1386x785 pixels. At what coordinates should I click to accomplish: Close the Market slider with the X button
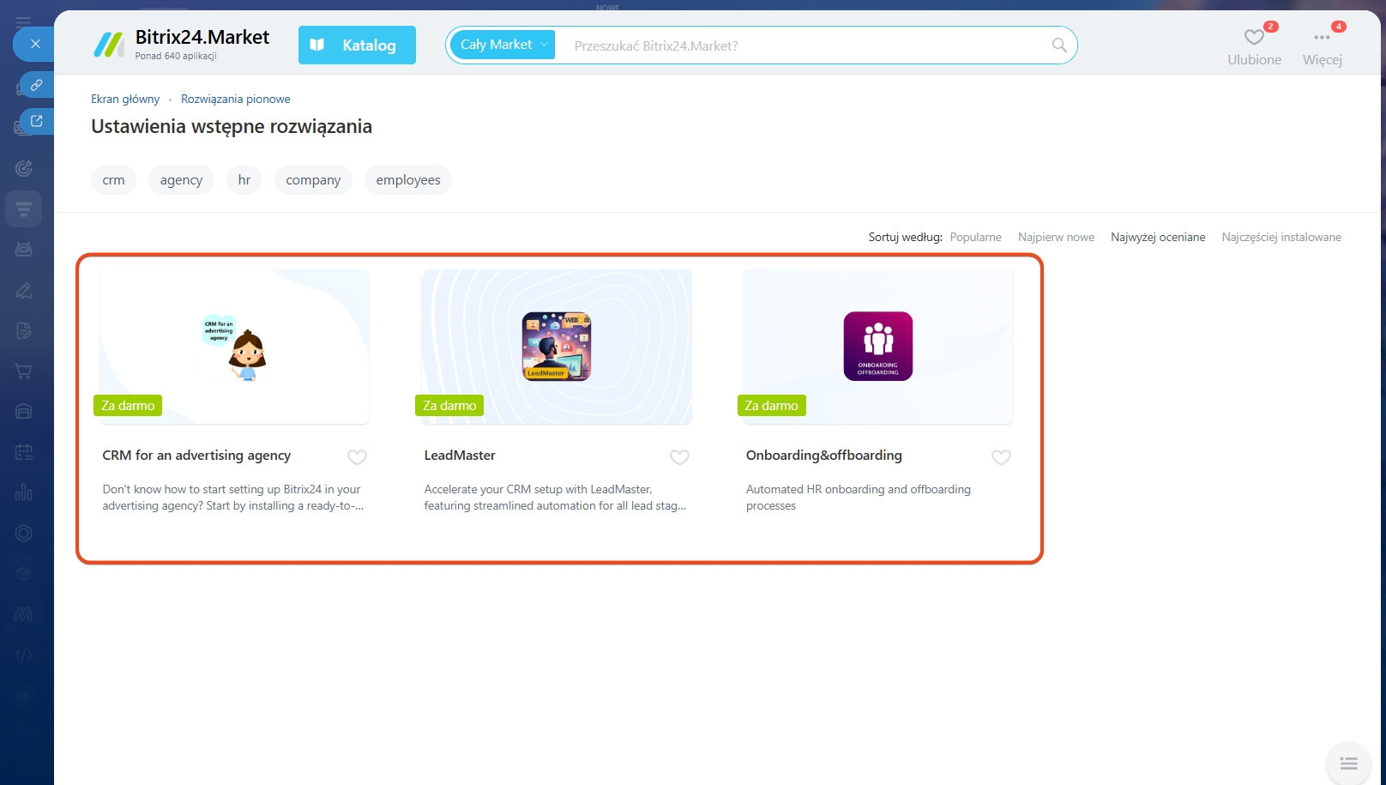tap(35, 44)
